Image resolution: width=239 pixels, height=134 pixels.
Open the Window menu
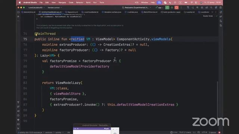145,3
